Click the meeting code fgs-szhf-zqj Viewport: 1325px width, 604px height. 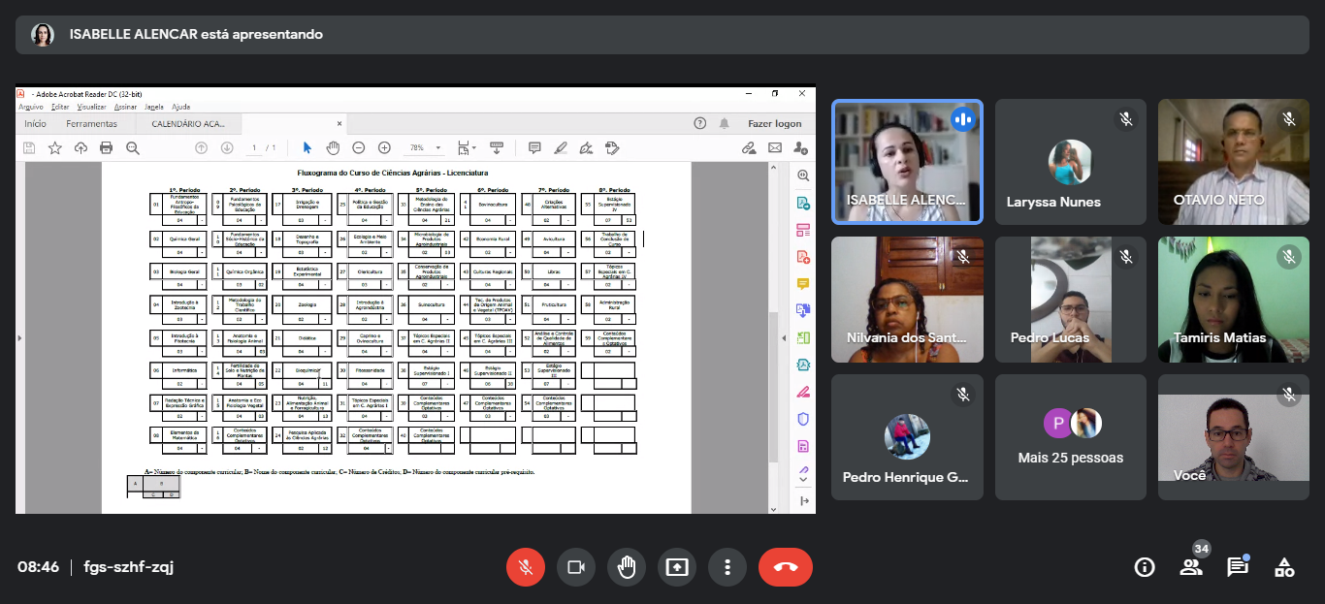(x=129, y=567)
